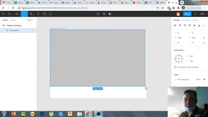Open Frame tool dropdown arrow
The width and height of the screenshot is (208, 117).
(19, 14)
